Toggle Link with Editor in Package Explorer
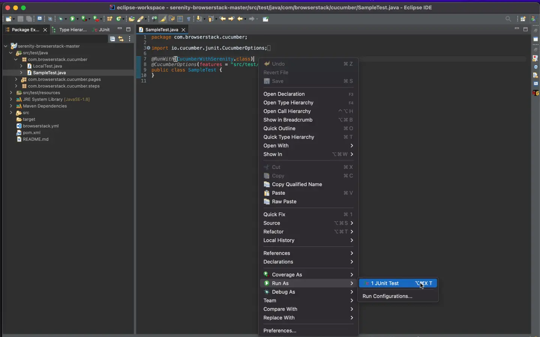The width and height of the screenshot is (540, 337). pos(121,39)
